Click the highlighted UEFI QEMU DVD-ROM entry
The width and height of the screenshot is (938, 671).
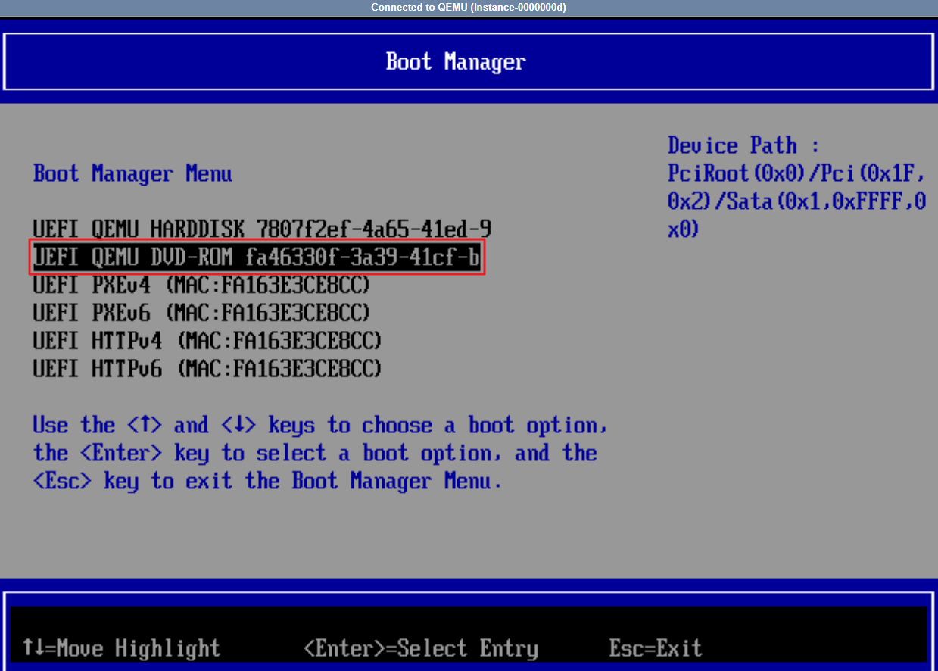[x=257, y=257]
